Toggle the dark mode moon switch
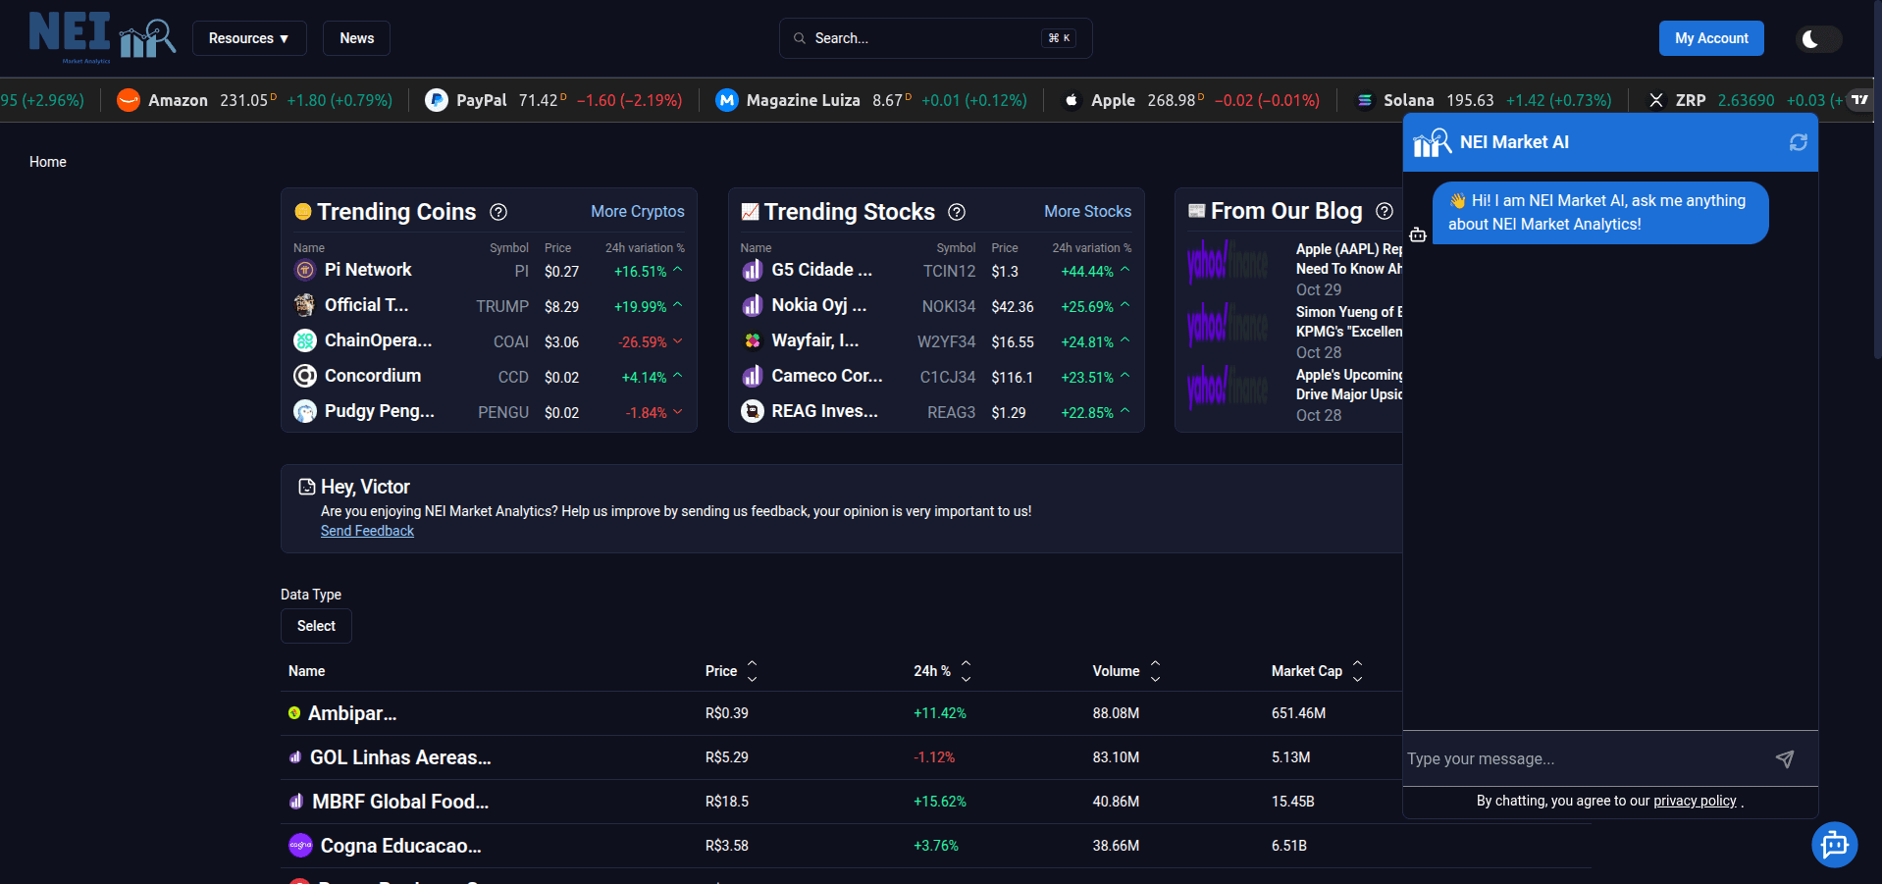Viewport: 1882px width, 884px height. click(1816, 38)
